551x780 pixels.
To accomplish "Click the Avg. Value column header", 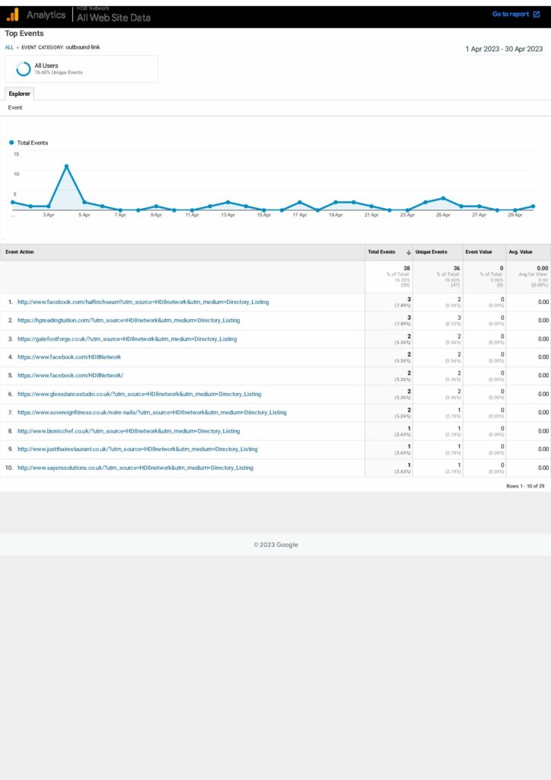I will [x=521, y=252].
